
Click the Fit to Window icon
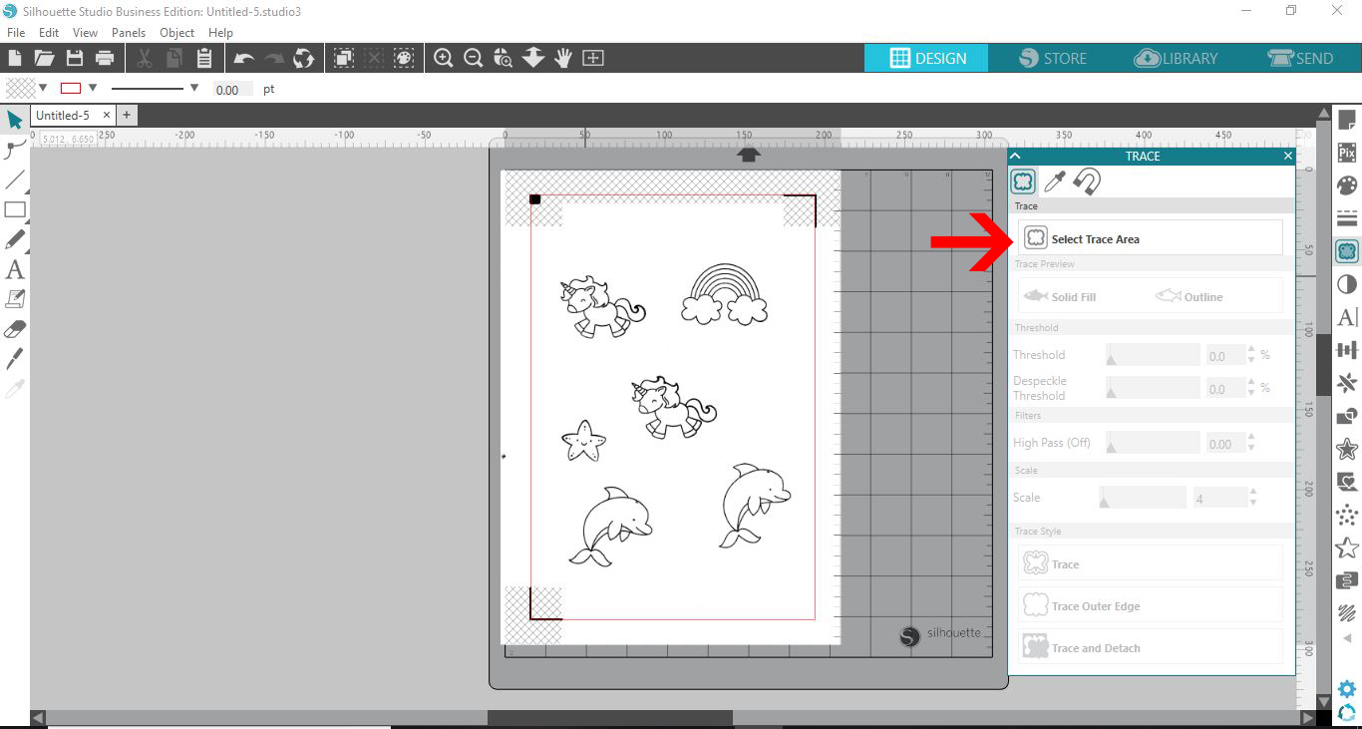593,58
